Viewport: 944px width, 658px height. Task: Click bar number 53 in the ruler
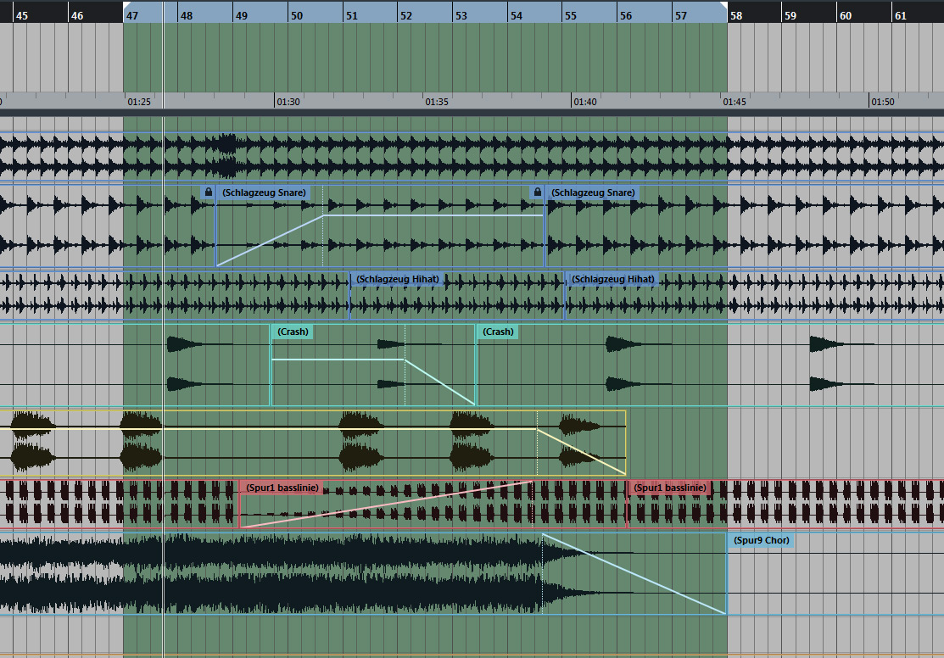461,15
